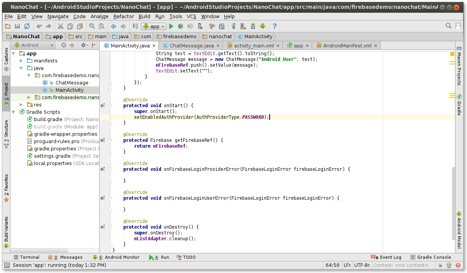The width and height of the screenshot is (467, 273).
Task: Click Search Everywhere magnifier icon
Action: 448,26
